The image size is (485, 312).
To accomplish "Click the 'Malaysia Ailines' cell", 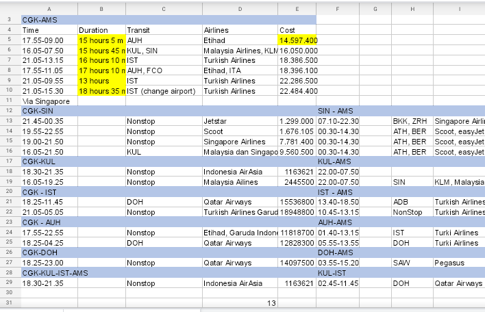I will coord(240,182).
